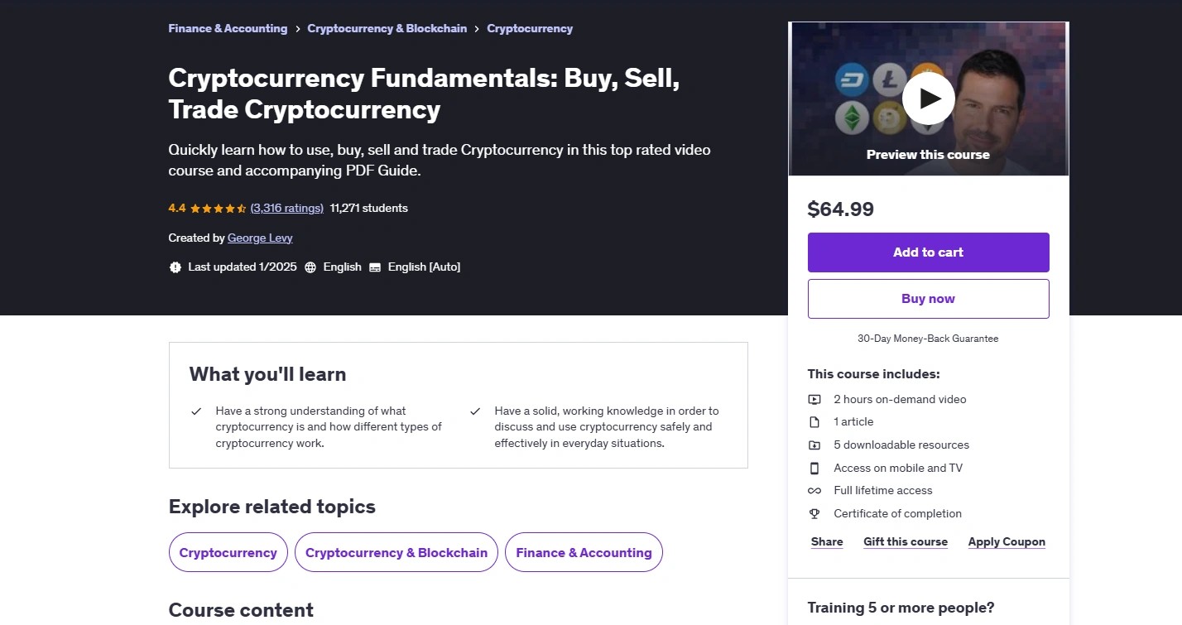Viewport: 1182px width, 625px height.
Task: Go to Cryptocurrency & Blockchain breadcrumb
Action: 387,28
